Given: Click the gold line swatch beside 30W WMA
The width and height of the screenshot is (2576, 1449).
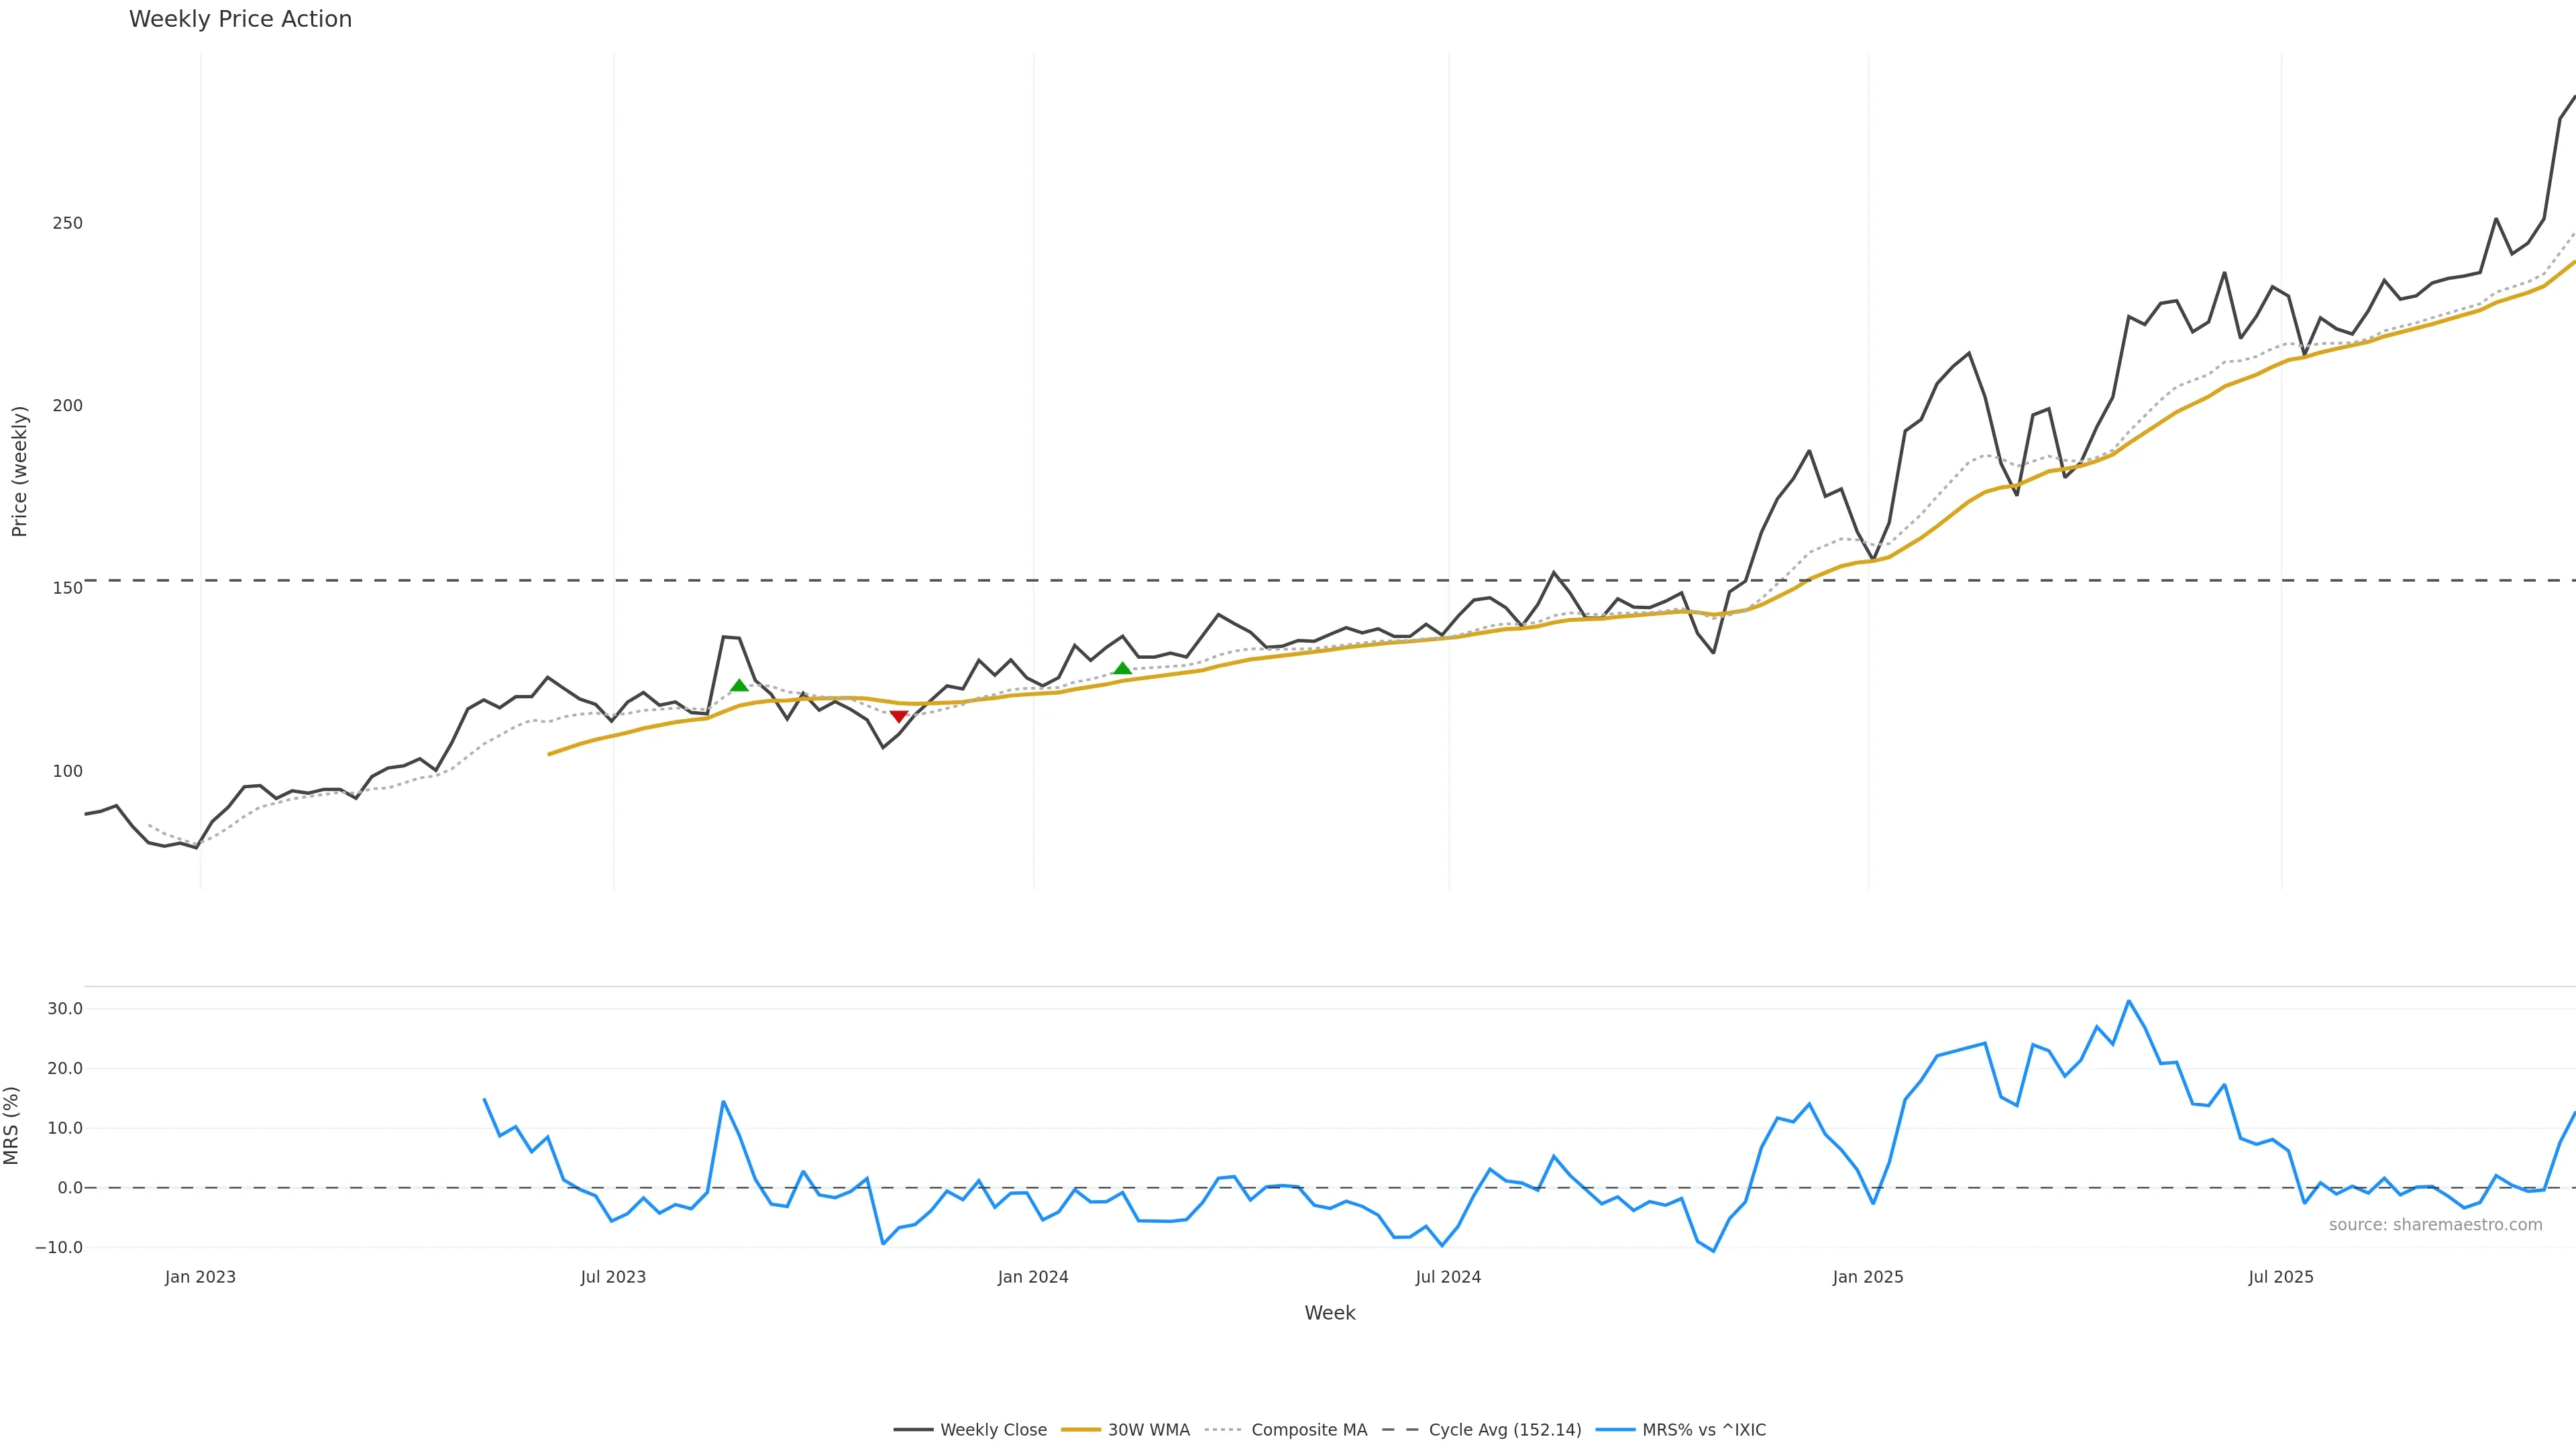Looking at the screenshot, I should coord(1080,1430).
